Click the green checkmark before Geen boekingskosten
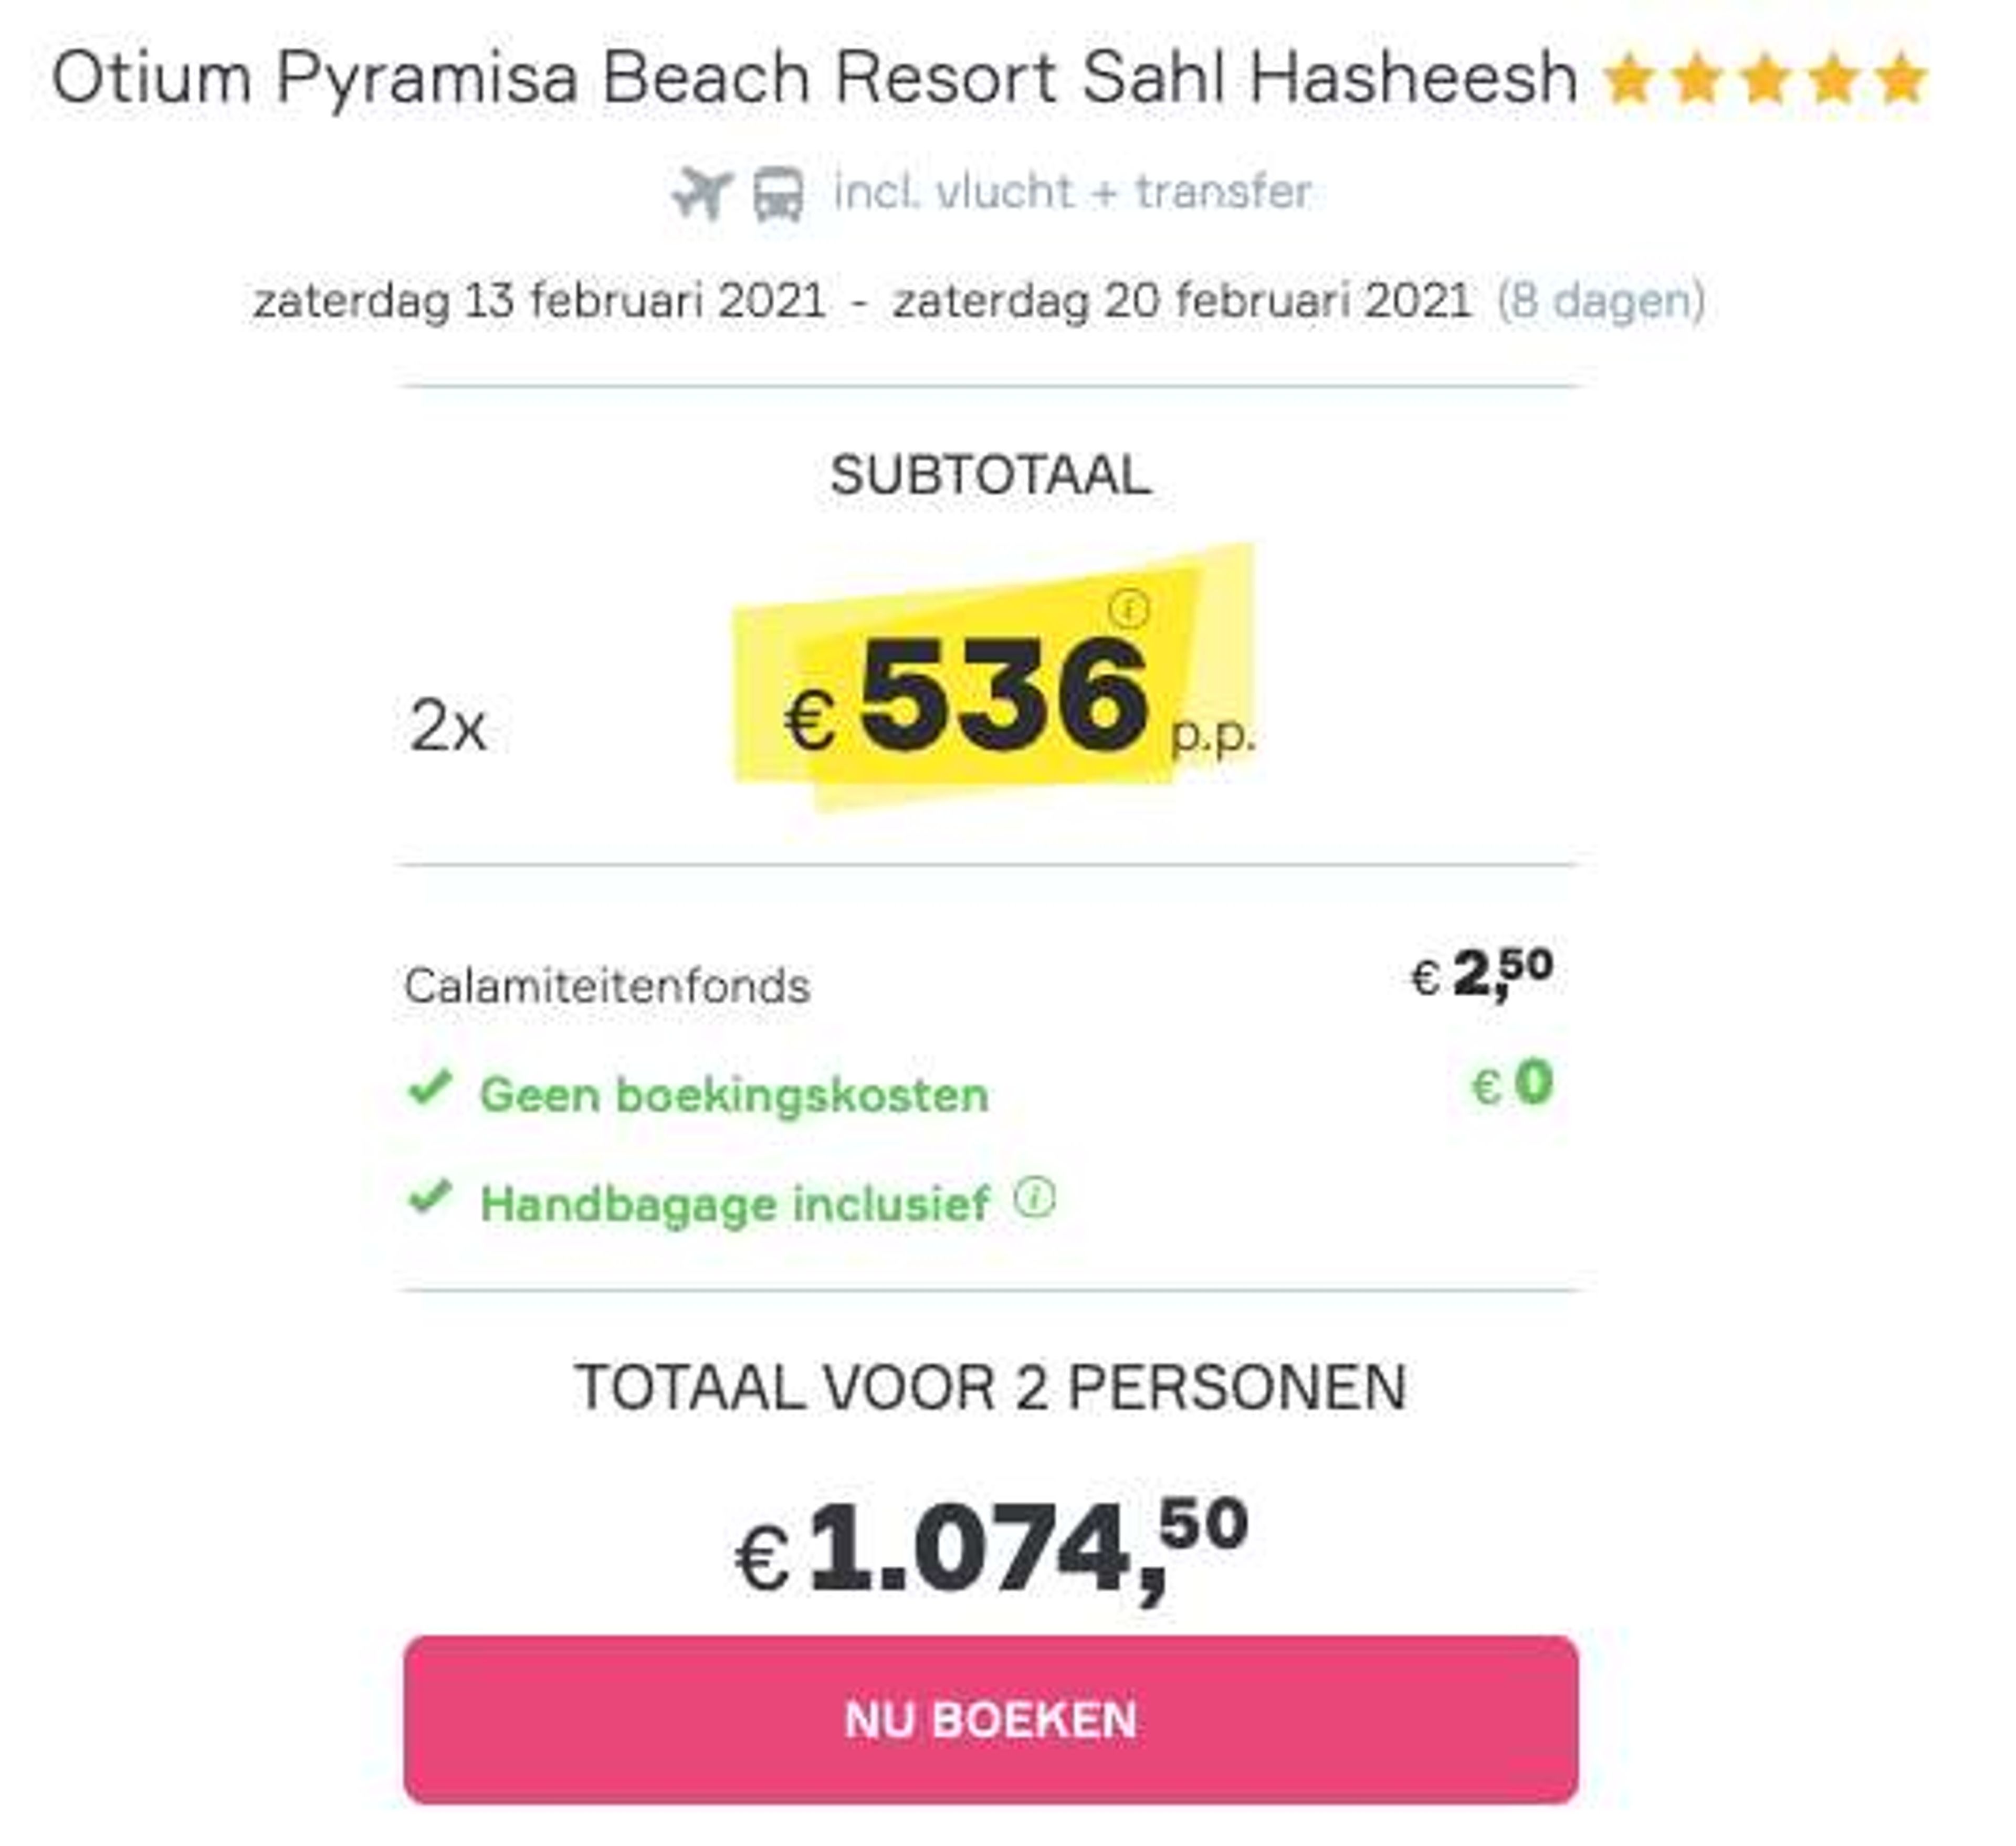2016x1846 pixels. point(431,1088)
